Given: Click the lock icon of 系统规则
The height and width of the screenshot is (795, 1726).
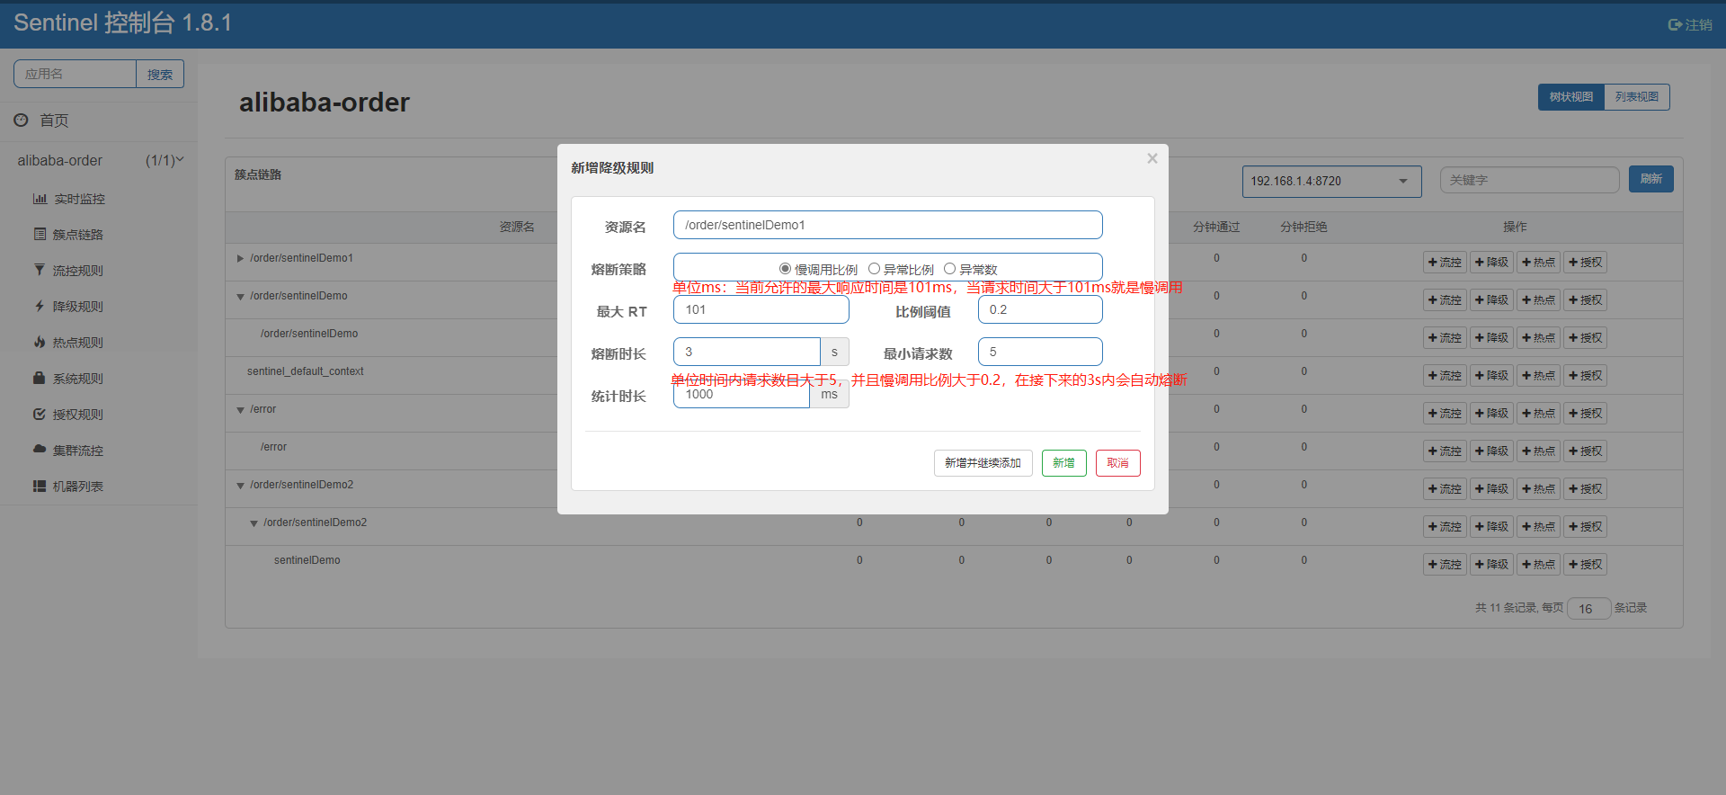Looking at the screenshot, I should click(x=40, y=378).
